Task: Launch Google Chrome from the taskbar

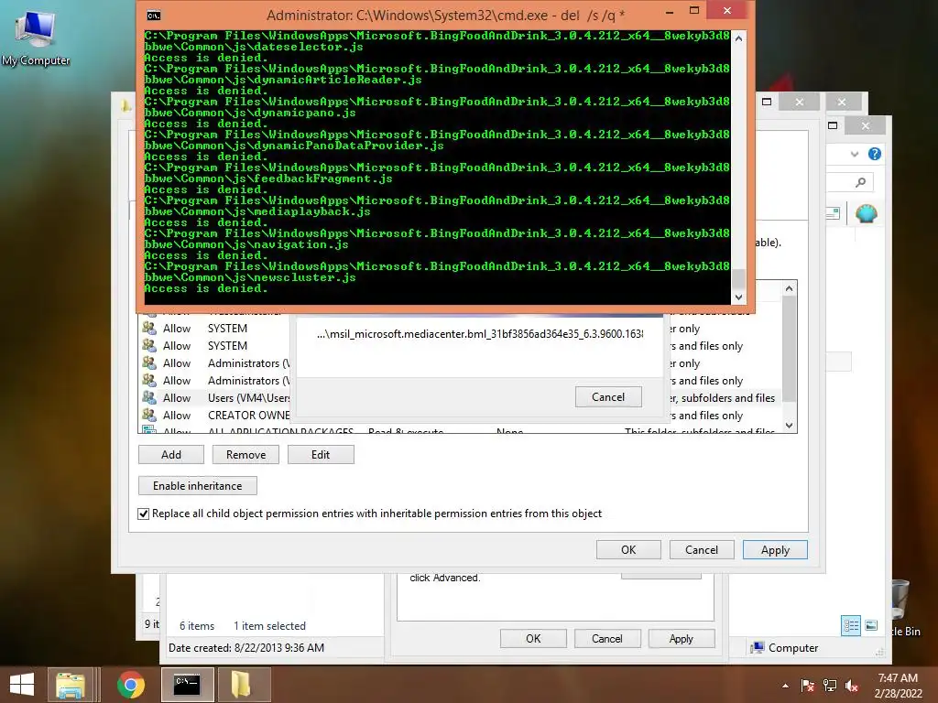Action: tap(130, 685)
